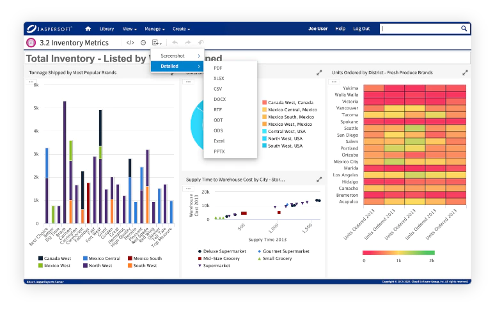495x310 pixels.
Task: Maximize the pie chart dashlet
Action: point(319,72)
